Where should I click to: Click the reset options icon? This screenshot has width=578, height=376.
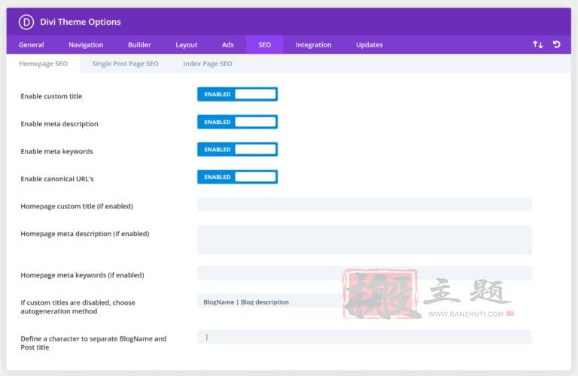pos(557,44)
